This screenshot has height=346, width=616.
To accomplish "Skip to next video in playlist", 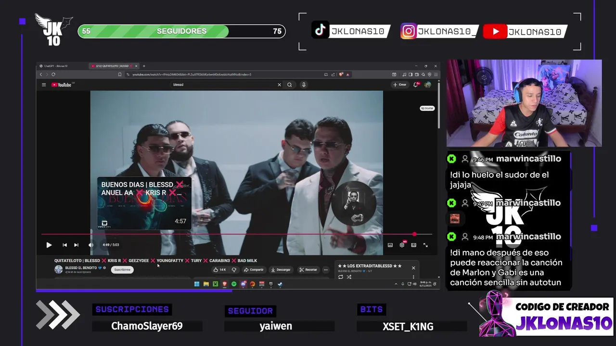I will click(76, 245).
